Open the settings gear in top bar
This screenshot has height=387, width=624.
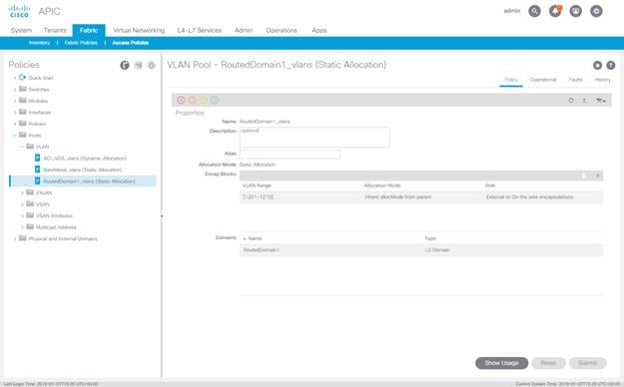596,11
